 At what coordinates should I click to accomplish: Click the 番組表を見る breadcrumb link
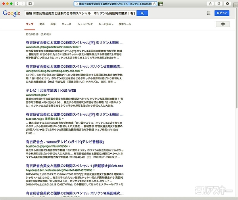coord(53,119)
